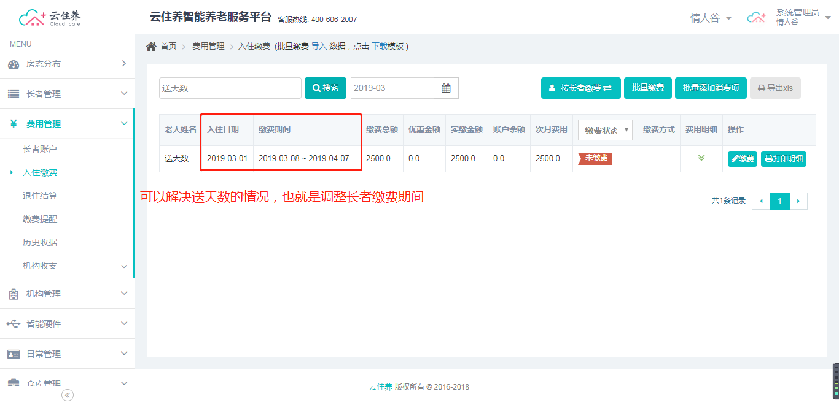Screen dimensions: 839x403
Task: Open the 情人谷 organization dropdown
Action: [x=711, y=18]
